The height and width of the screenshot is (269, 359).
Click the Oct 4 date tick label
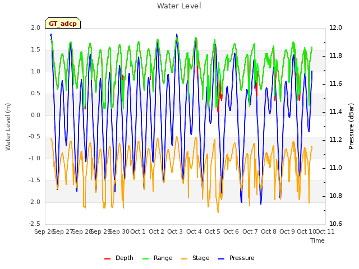194,231
